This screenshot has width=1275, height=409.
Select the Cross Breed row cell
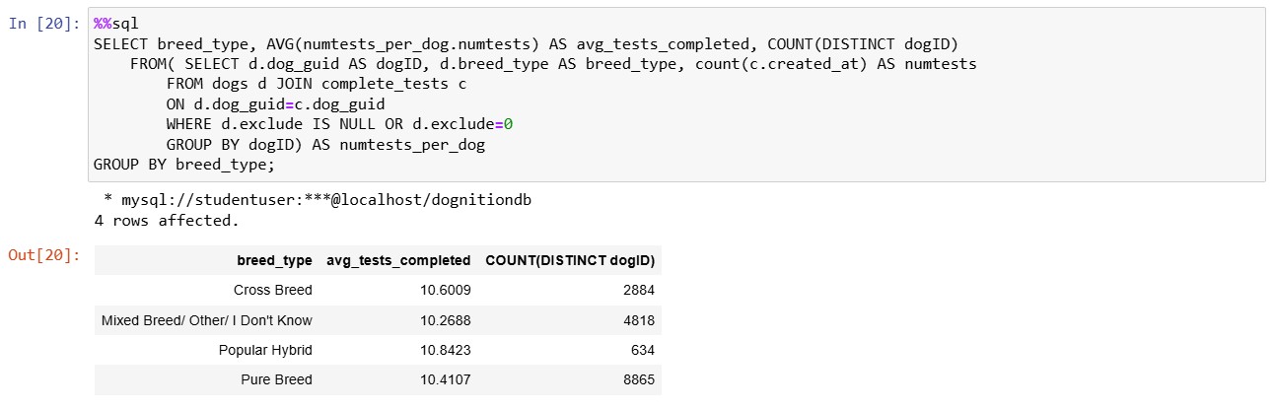[x=273, y=290]
